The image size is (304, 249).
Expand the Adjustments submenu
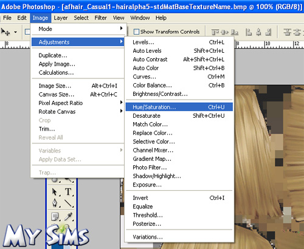click(x=78, y=42)
